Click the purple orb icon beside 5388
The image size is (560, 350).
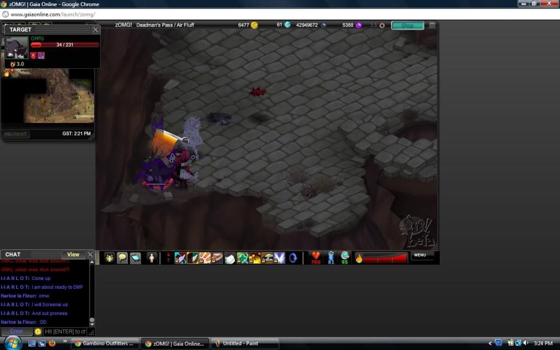[359, 25]
